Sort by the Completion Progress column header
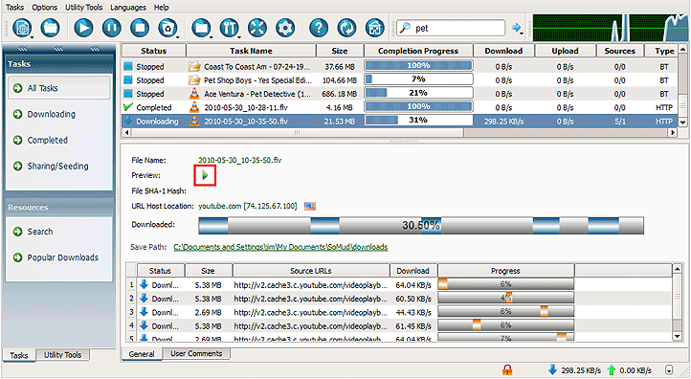 pyautogui.click(x=418, y=51)
